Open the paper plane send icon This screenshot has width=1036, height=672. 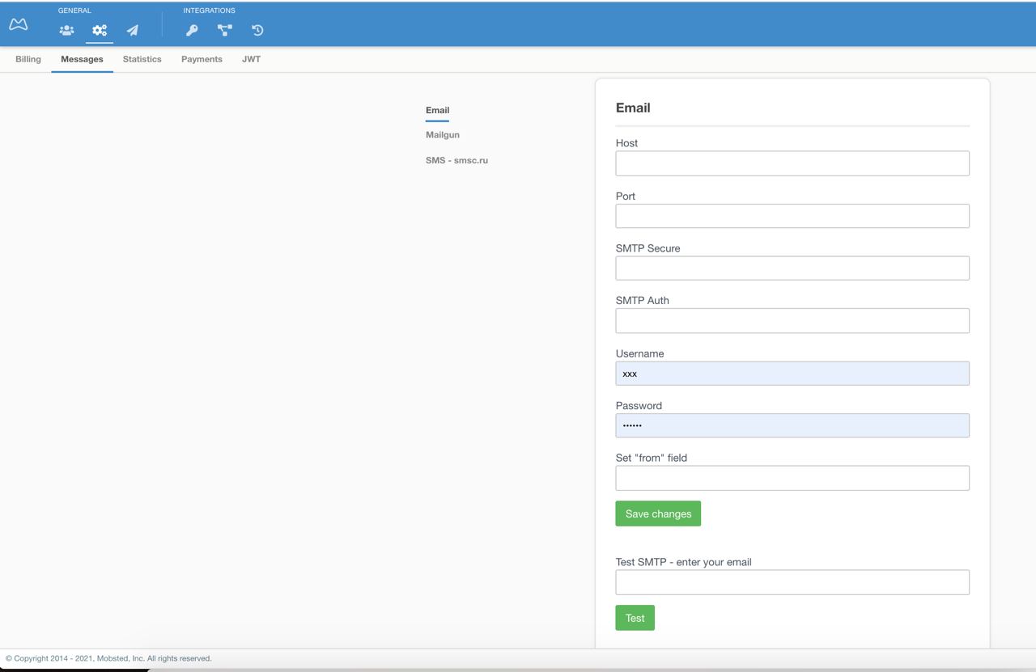pyautogui.click(x=132, y=31)
